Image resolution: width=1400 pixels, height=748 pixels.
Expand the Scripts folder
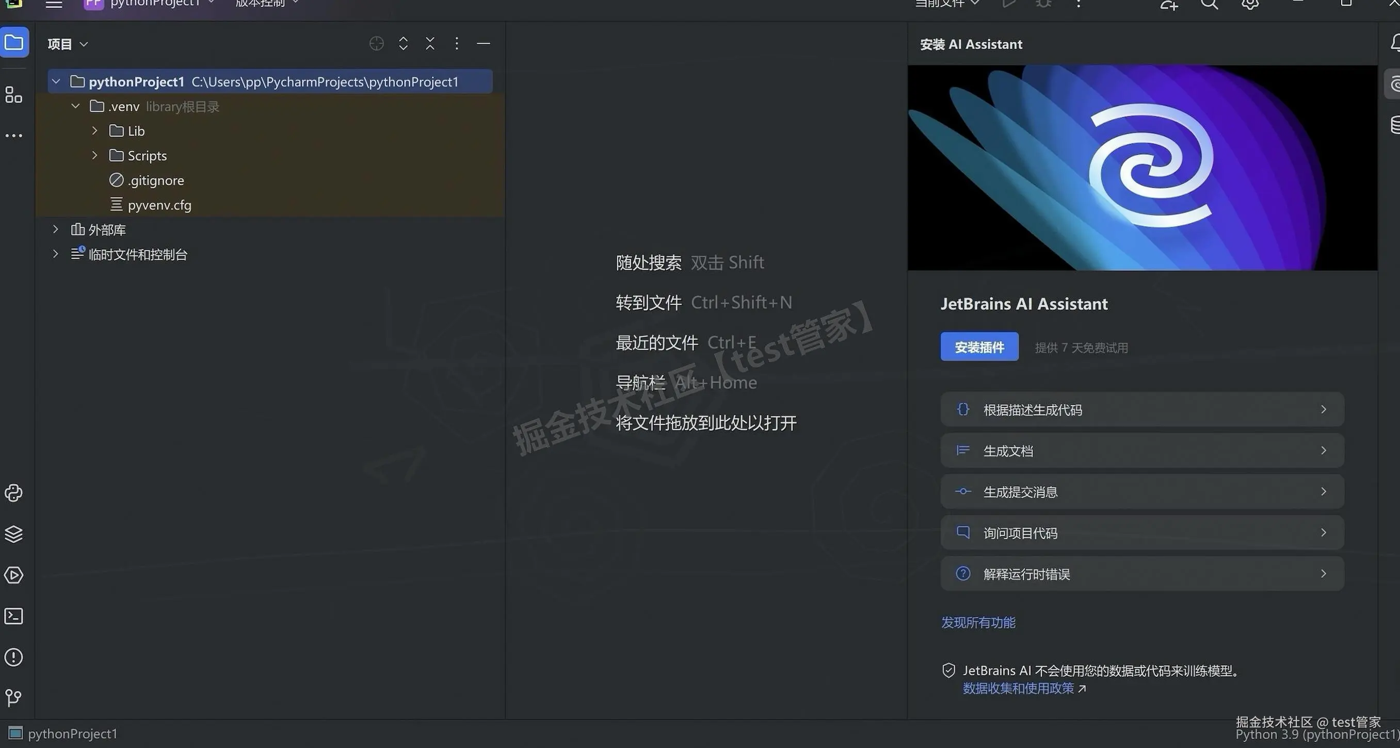(x=94, y=155)
